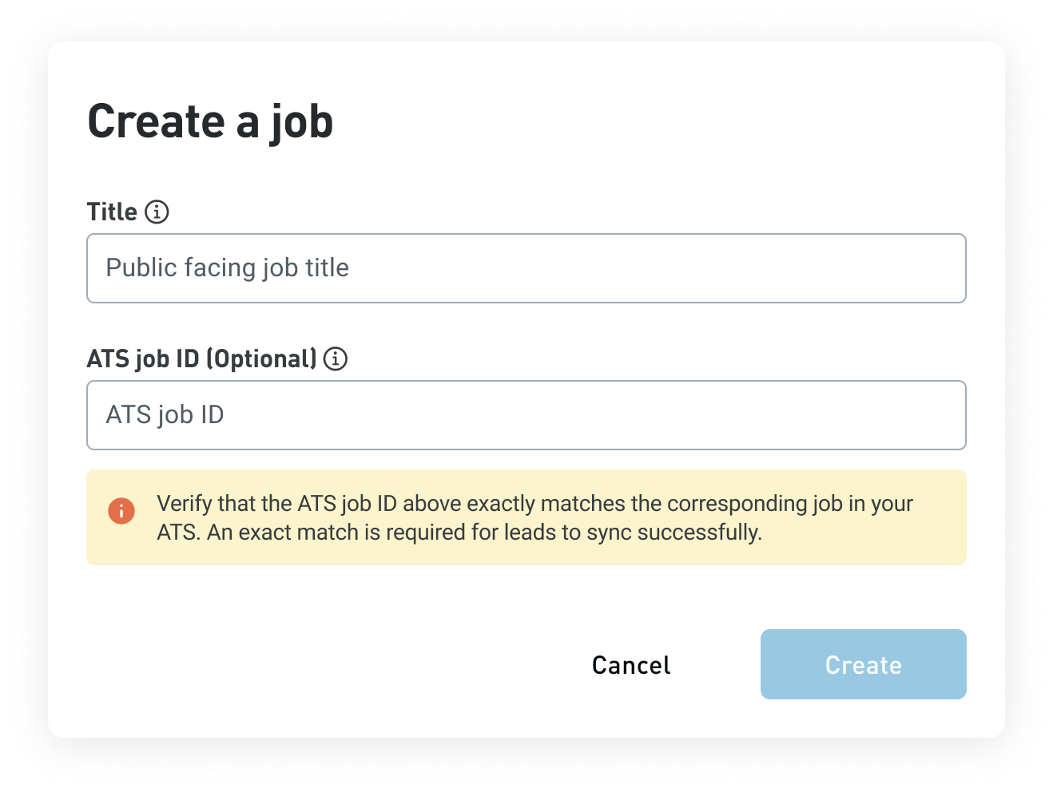
Task: Click the orange alert icon in the warning banner
Action: coord(121,510)
